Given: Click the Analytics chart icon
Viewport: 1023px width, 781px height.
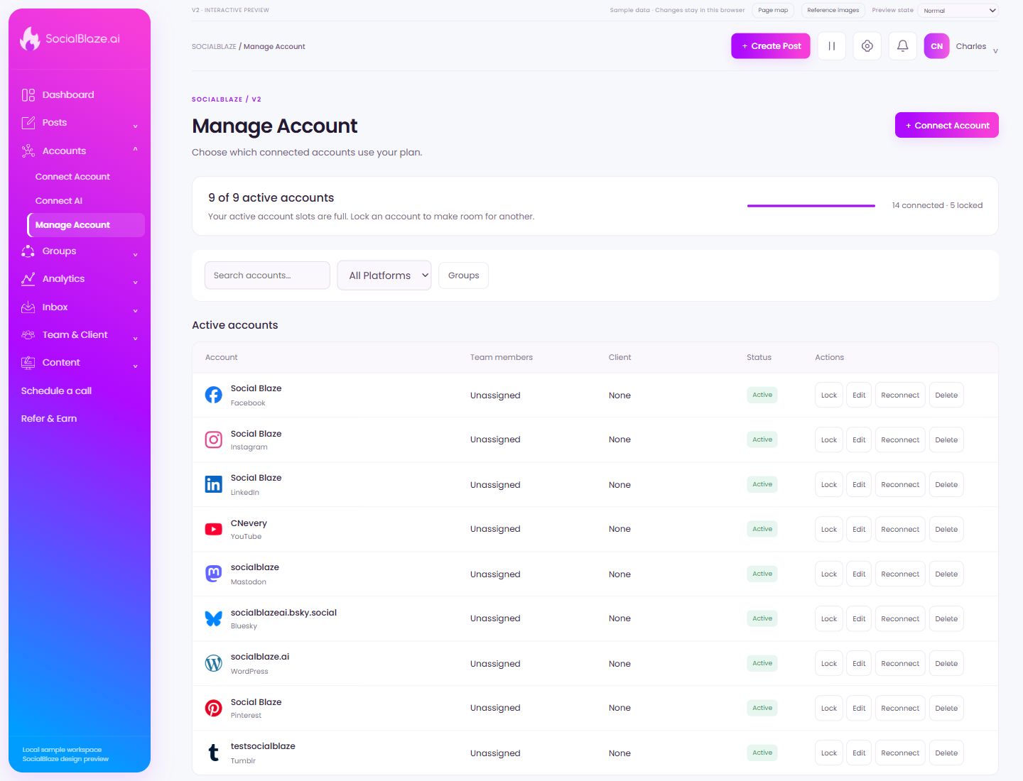Looking at the screenshot, I should pos(28,279).
